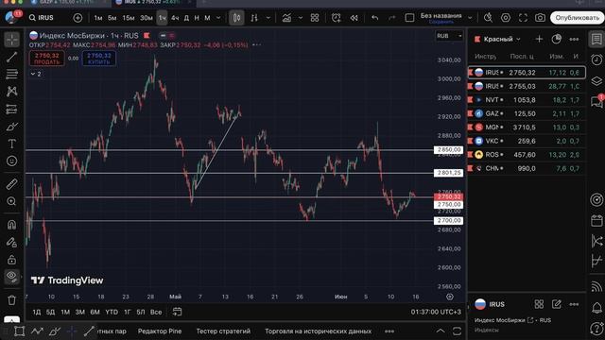Select the GAZ watchlist row

[x=527, y=113]
